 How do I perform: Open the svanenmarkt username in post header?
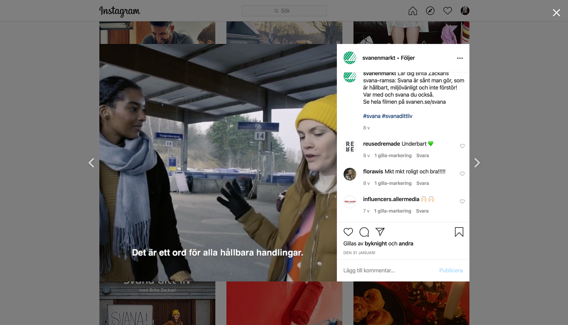[x=379, y=58]
